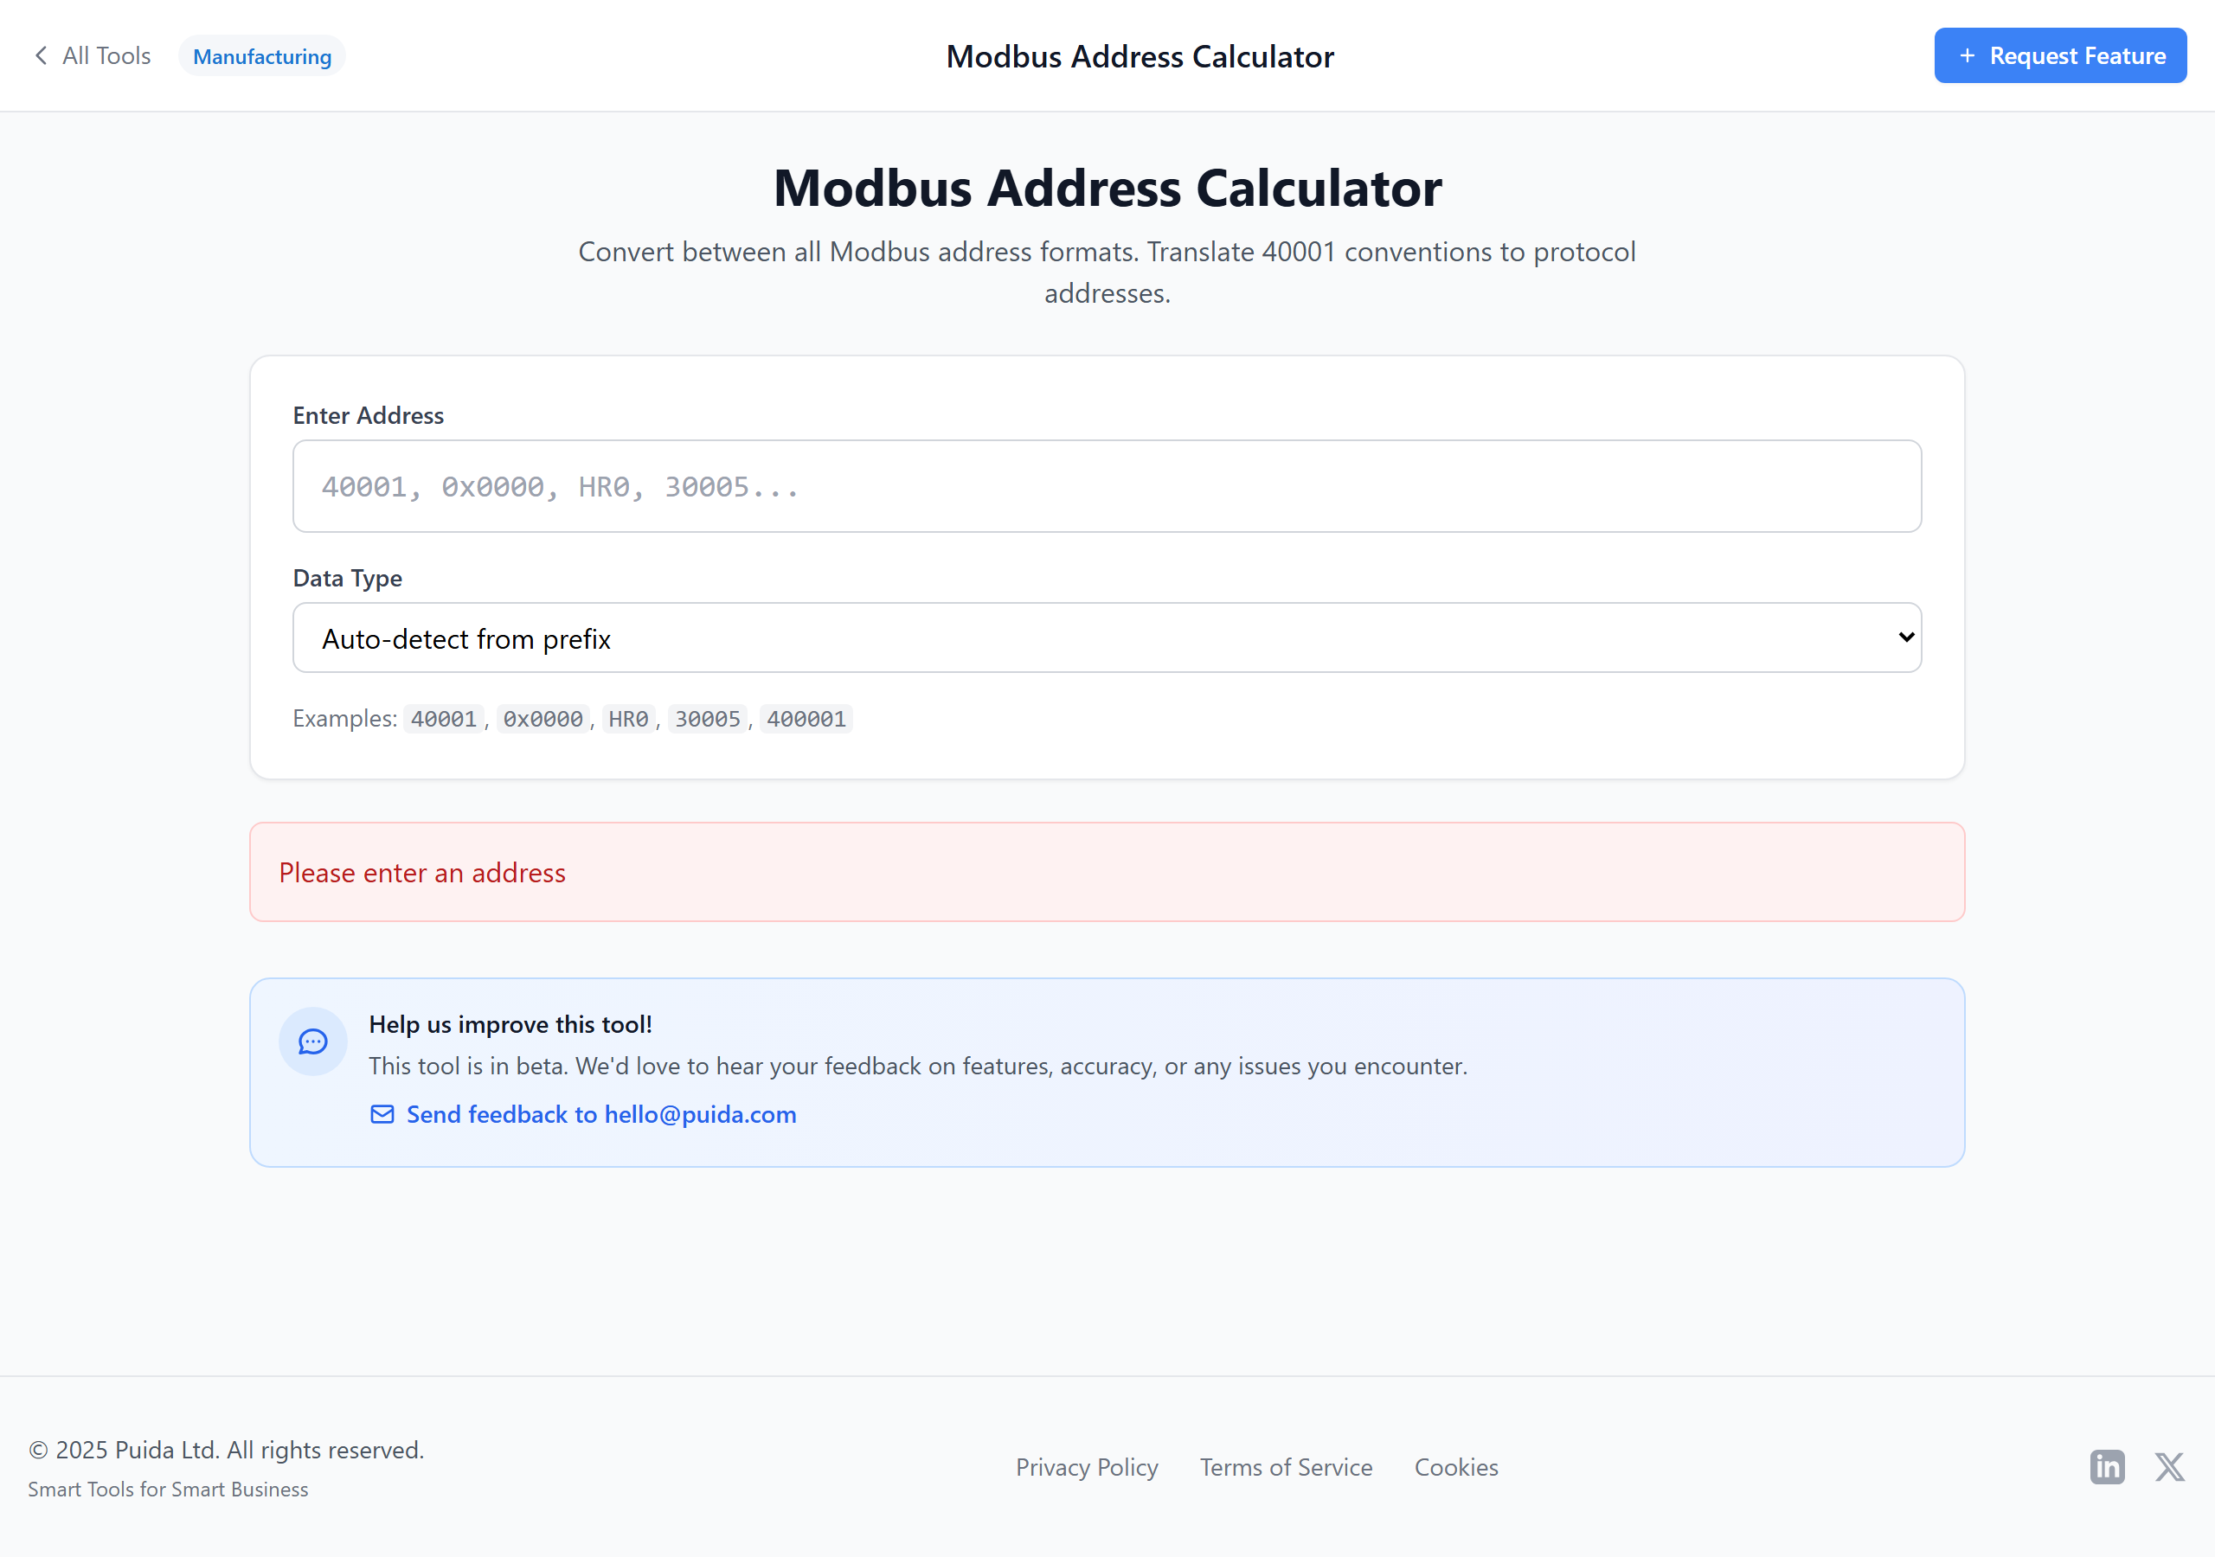Open the Terms of Service page
Viewport: 2215px width, 1557px height.
point(1285,1466)
